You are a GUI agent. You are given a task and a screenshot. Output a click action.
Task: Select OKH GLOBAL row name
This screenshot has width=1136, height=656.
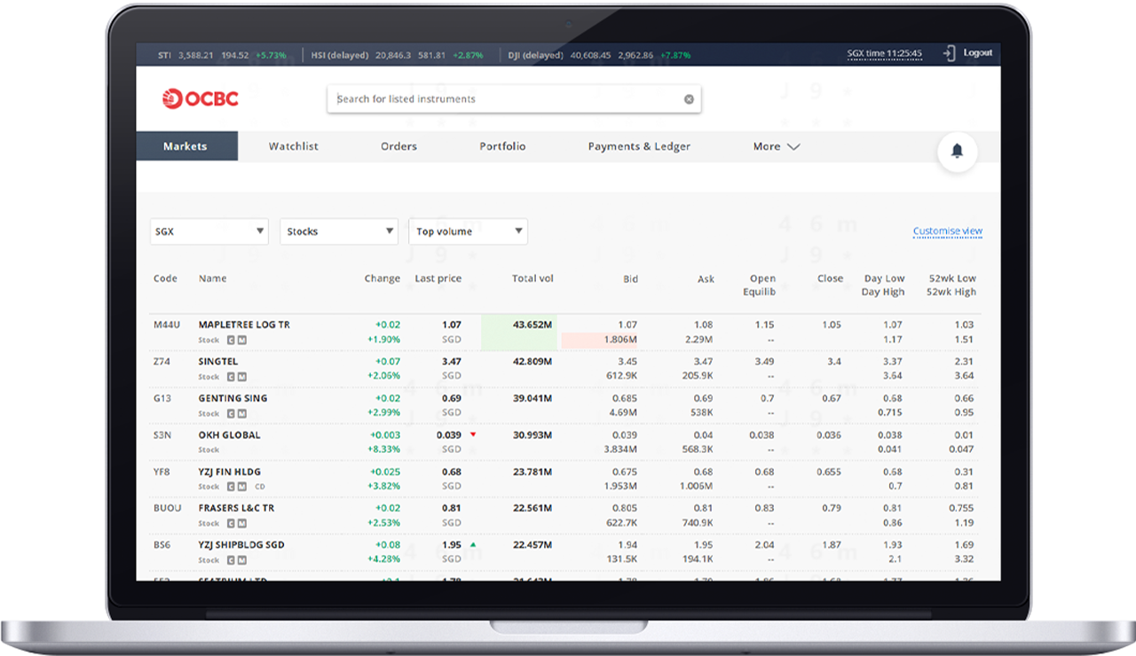pos(229,435)
